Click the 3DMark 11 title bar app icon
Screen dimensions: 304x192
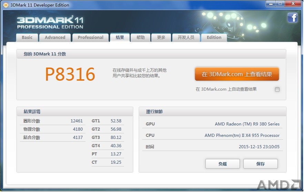pos(6,5)
